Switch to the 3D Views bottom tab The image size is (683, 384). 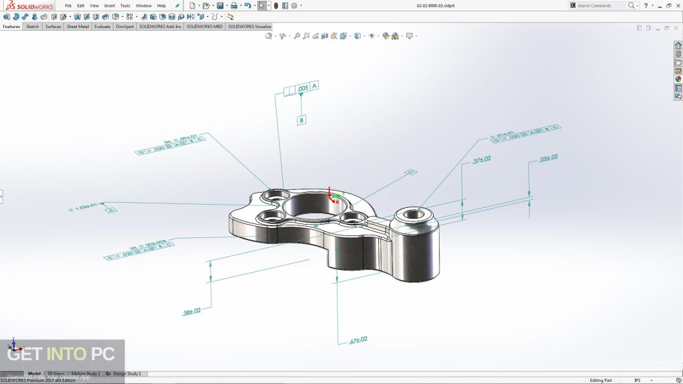(x=56, y=373)
